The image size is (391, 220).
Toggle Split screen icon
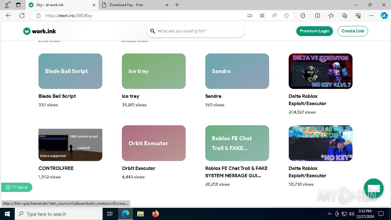point(317,16)
